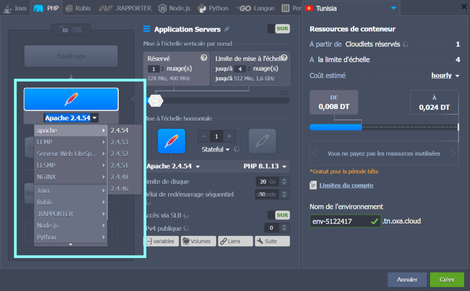
Task: Adjust the public IPv4 count spinner
Action: coord(284,228)
